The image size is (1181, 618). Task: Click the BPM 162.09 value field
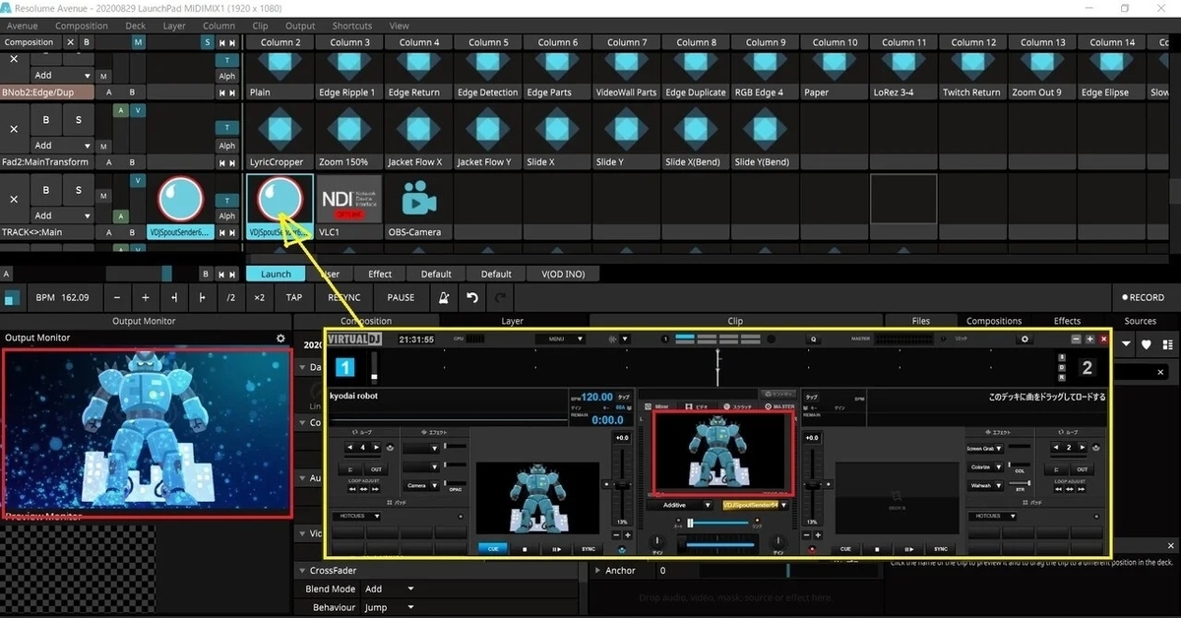click(x=62, y=297)
